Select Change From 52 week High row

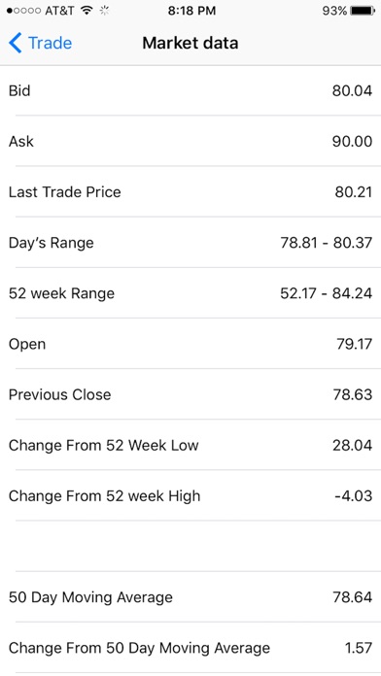click(x=190, y=495)
